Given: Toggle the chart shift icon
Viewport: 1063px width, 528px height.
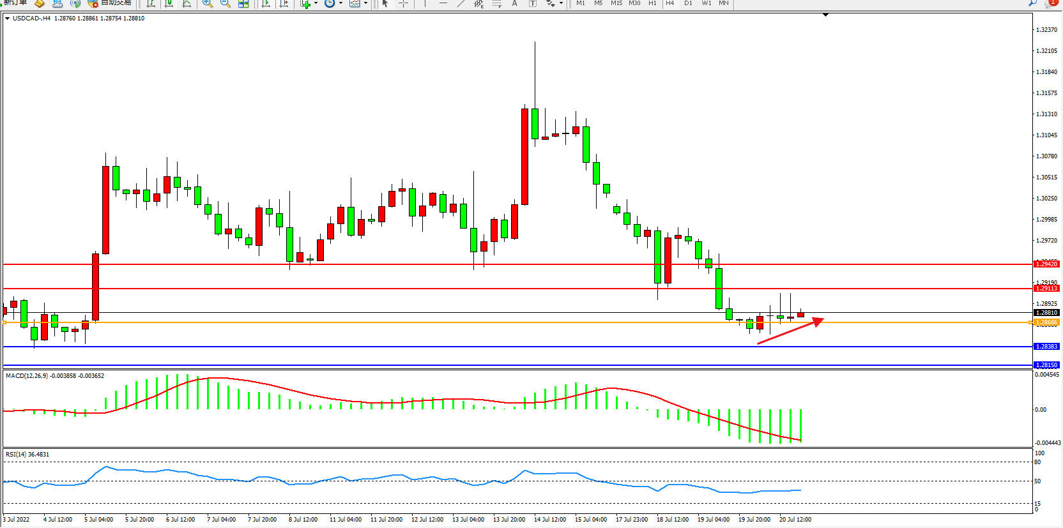Looking at the screenshot, I should (284, 3).
